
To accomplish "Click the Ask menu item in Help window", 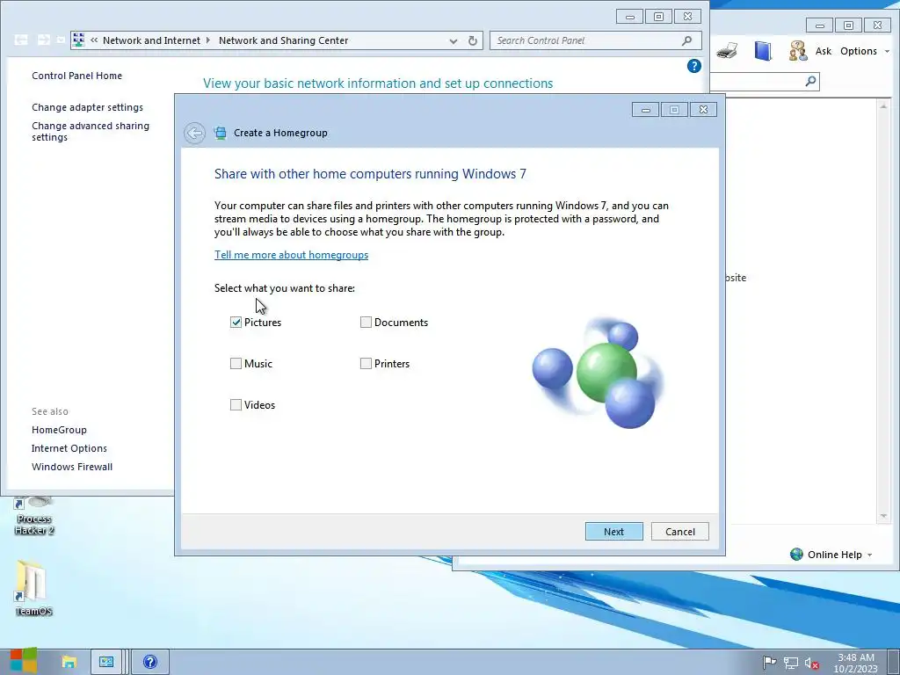I will (x=823, y=51).
